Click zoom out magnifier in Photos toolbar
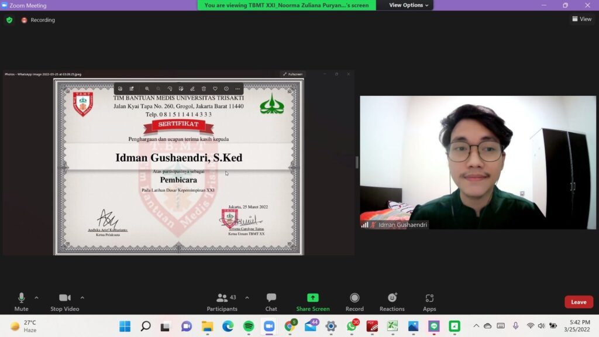Viewport: 599px width, 337px height. pos(159,89)
